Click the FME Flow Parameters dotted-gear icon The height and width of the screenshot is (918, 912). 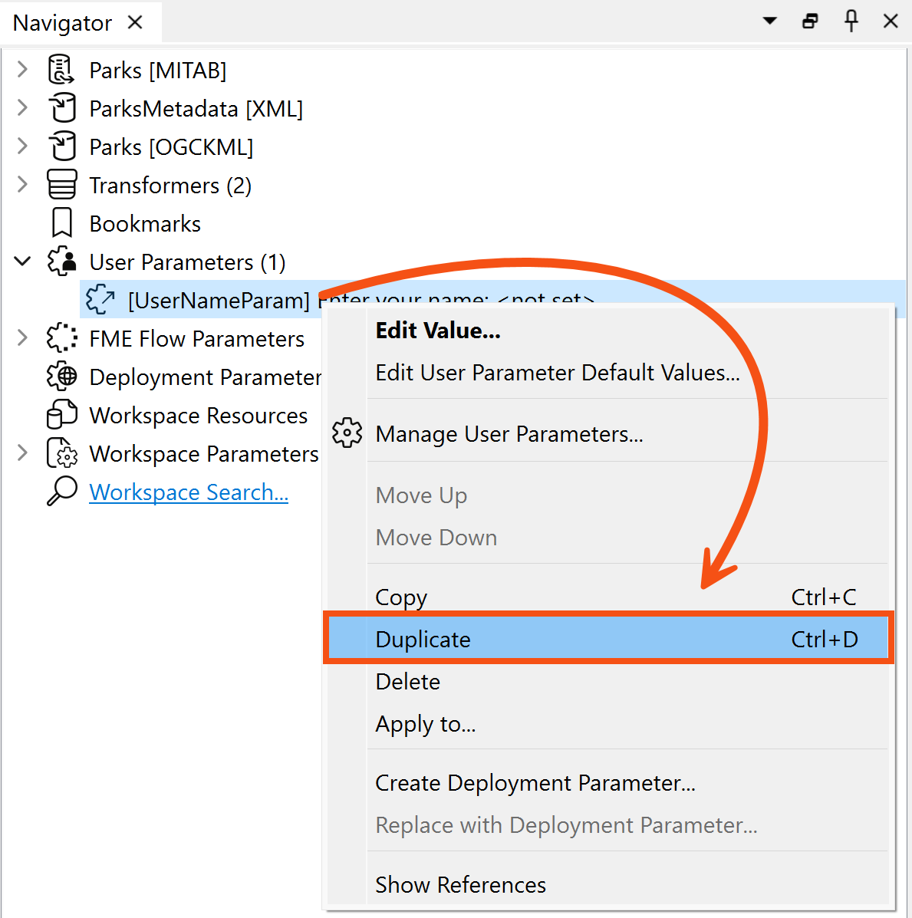point(62,338)
